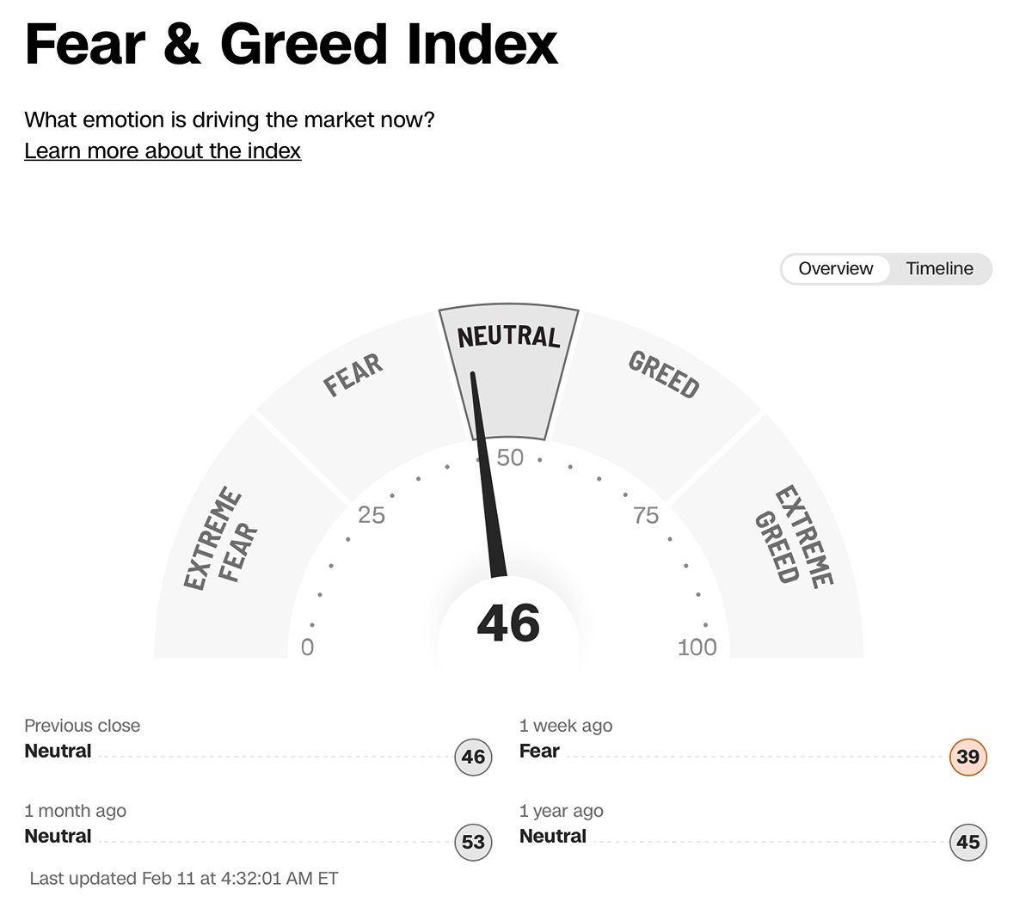The image size is (1032, 902).
Task: Click the Last updated timestamp text
Action: [x=184, y=879]
